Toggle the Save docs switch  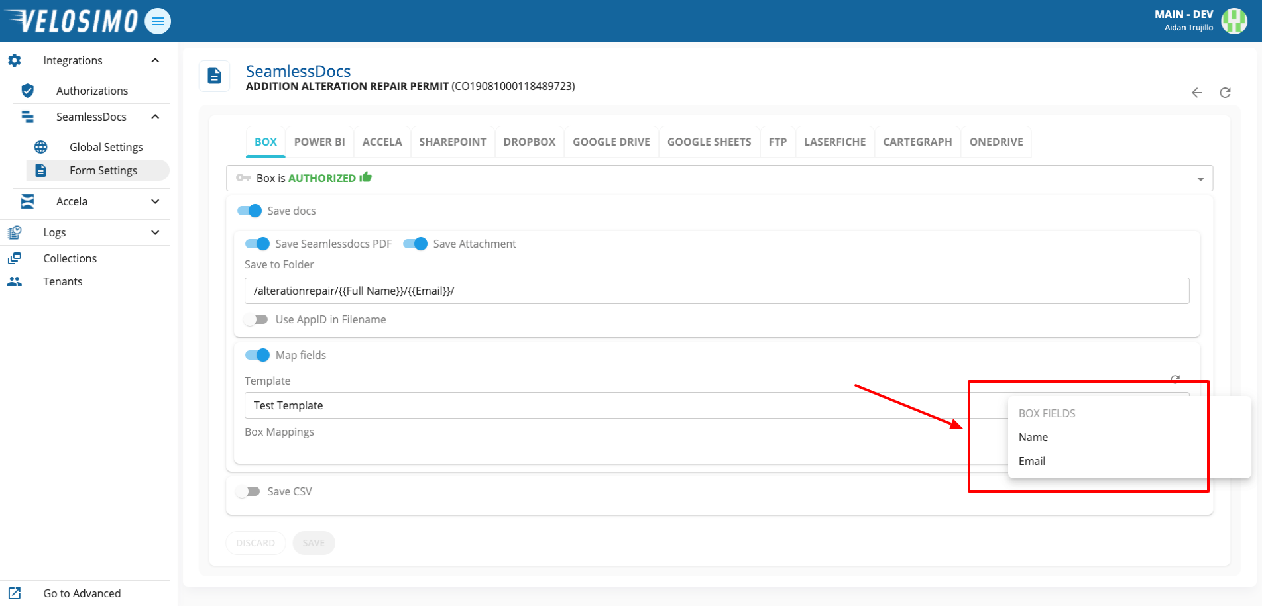tap(250, 211)
